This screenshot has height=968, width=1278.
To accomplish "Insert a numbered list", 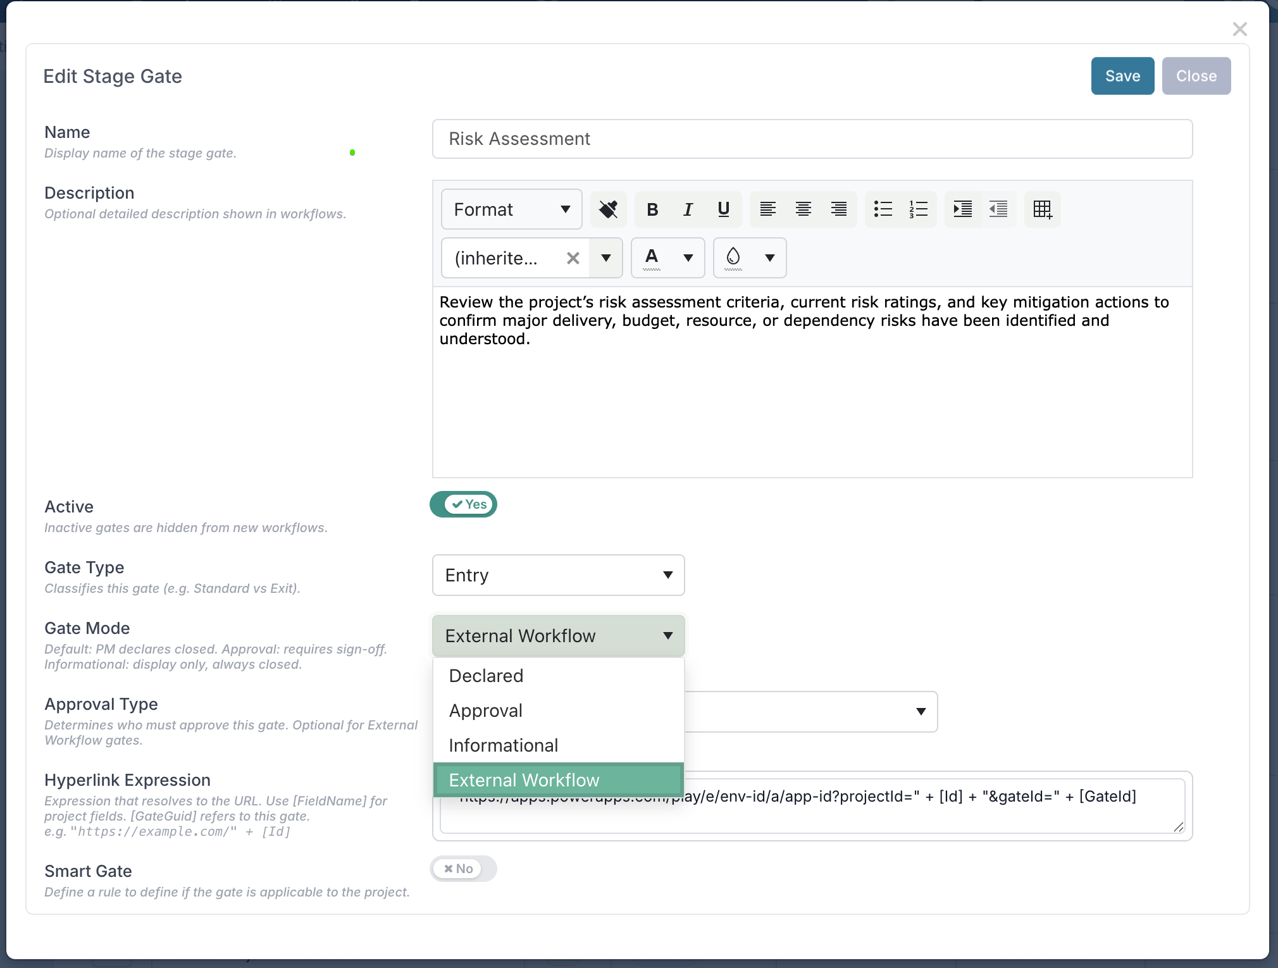I will (919, 209).
